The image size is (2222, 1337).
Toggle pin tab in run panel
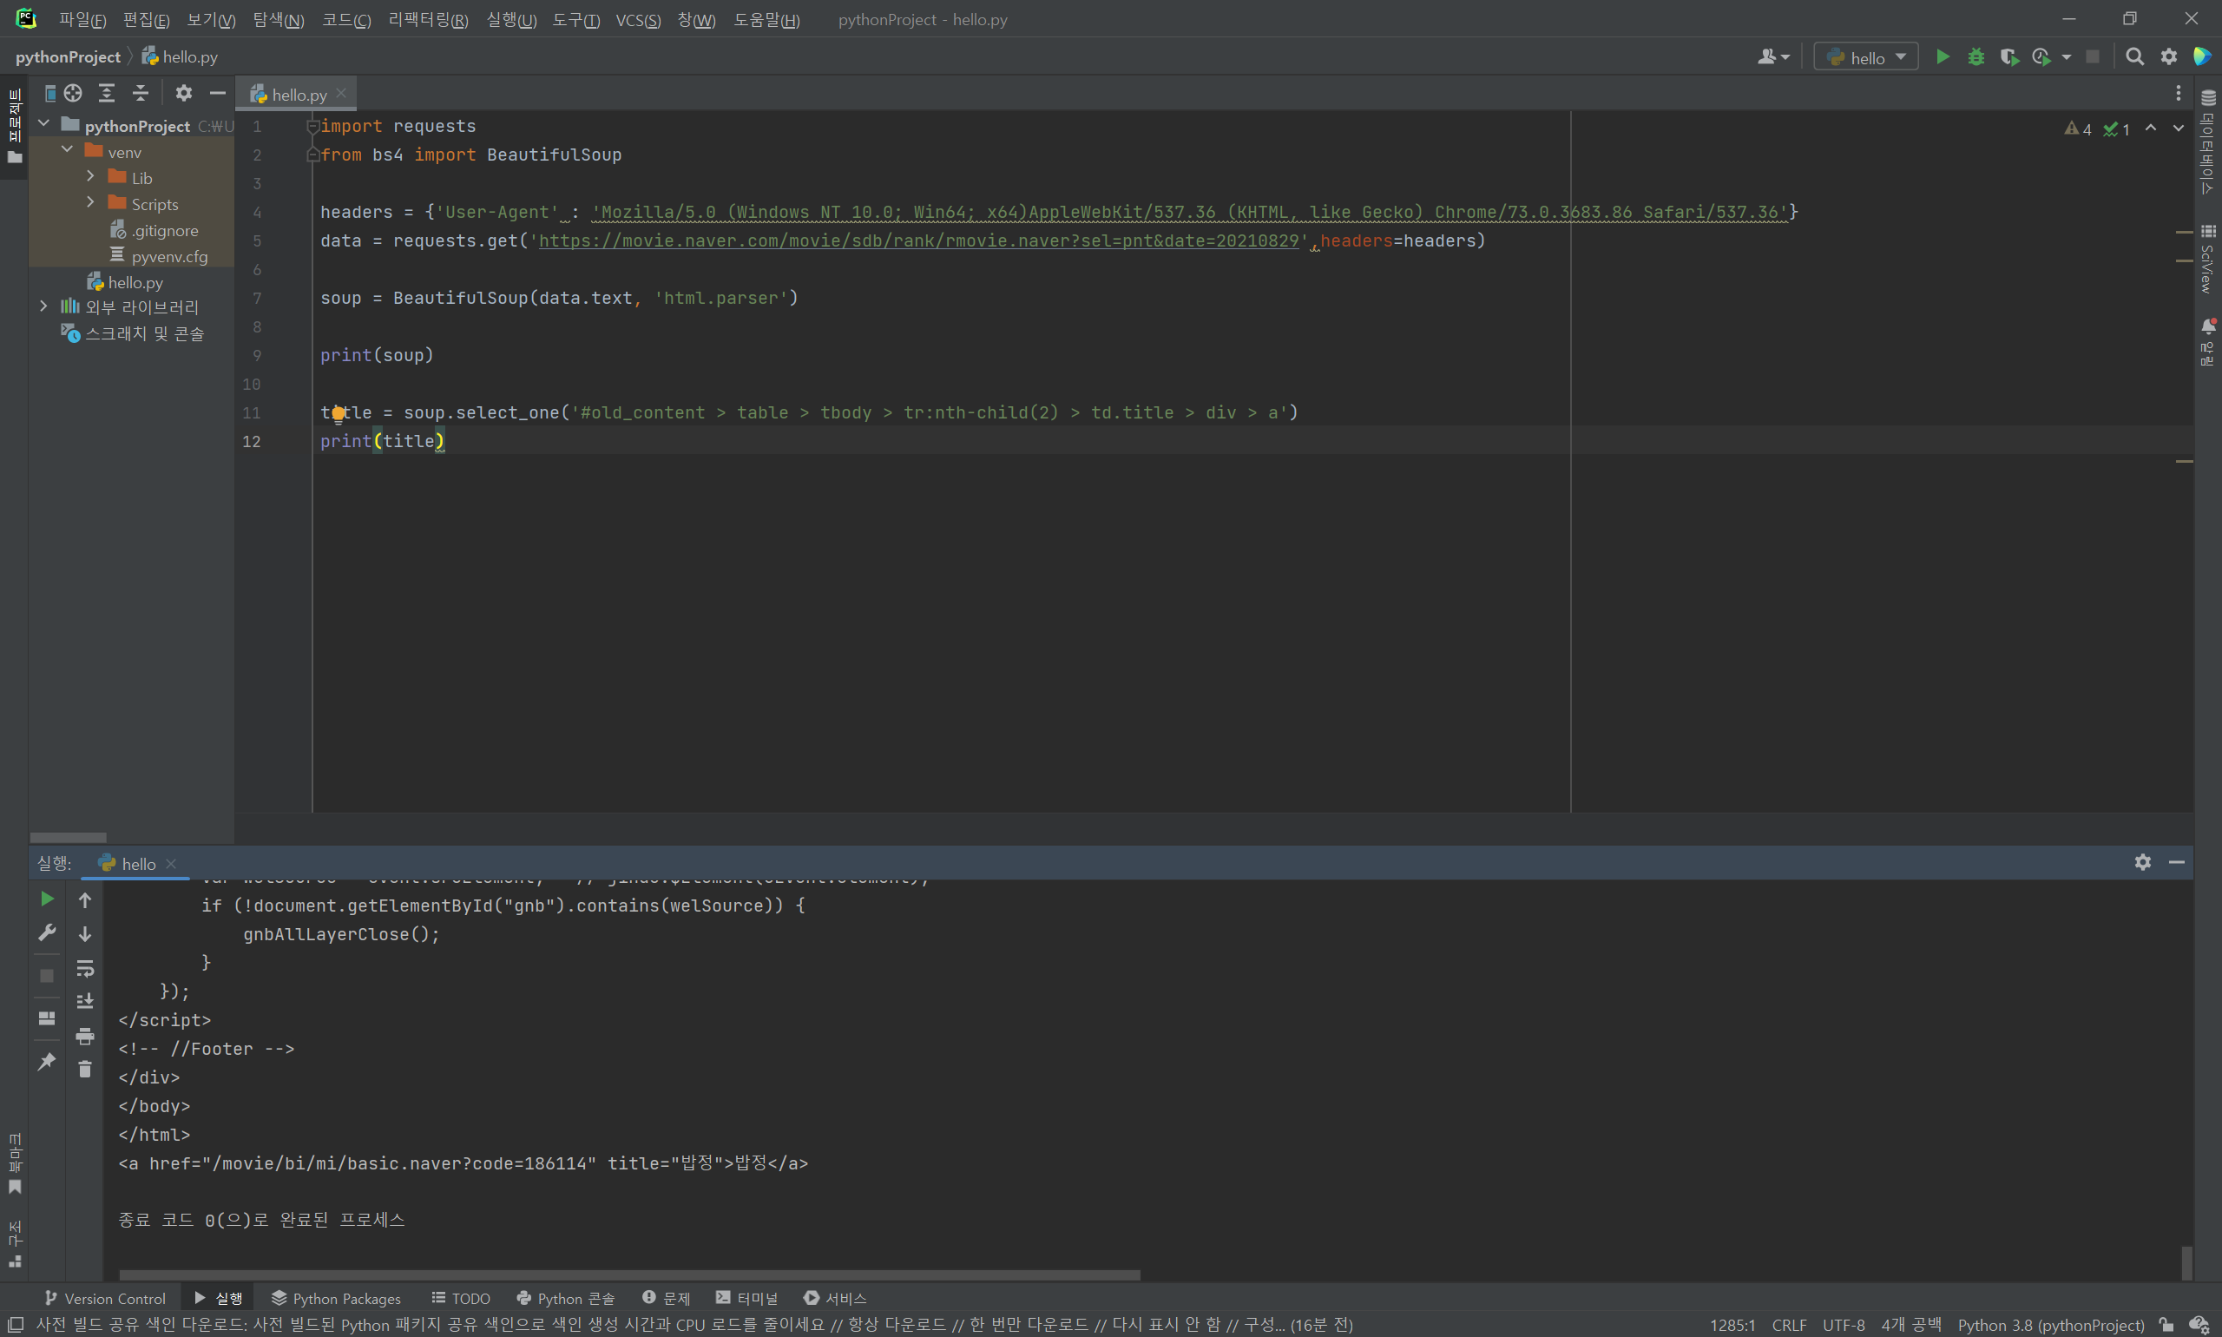[47, 1062]
